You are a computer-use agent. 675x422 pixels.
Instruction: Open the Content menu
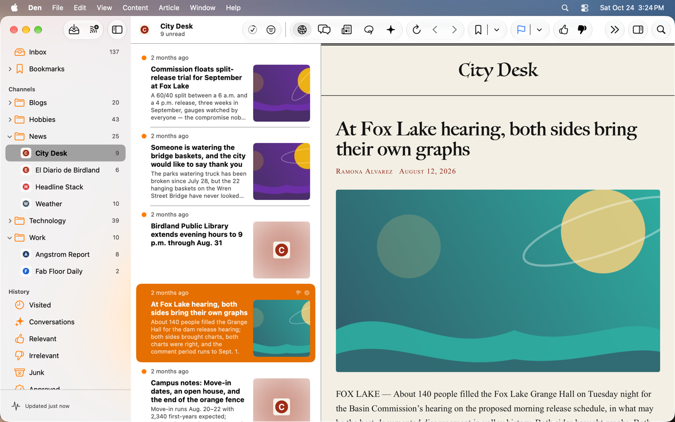(136, 8)
